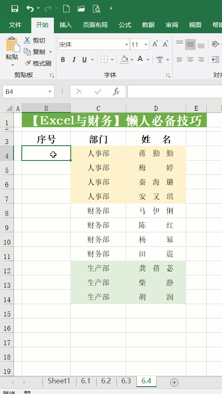
Task: Align text left
Action: [180, 60]
